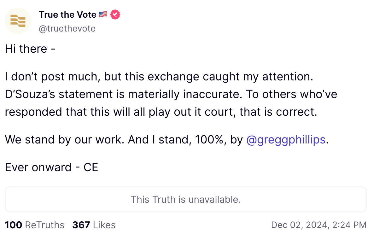The image size is (374, 239).
Task: Click the sign-off Ever onward - CE
Action: [x=51, y=167]
